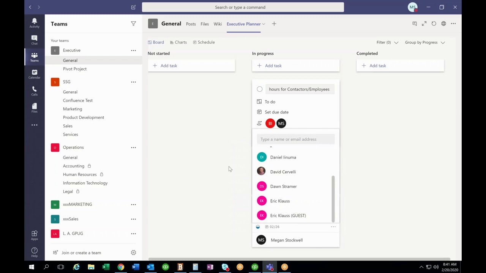Open Outlook from the taskbar
The image size is (486, 273).
150,267
